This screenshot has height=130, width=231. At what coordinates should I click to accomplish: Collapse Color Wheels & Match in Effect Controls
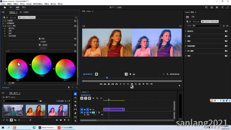point(5,36)
